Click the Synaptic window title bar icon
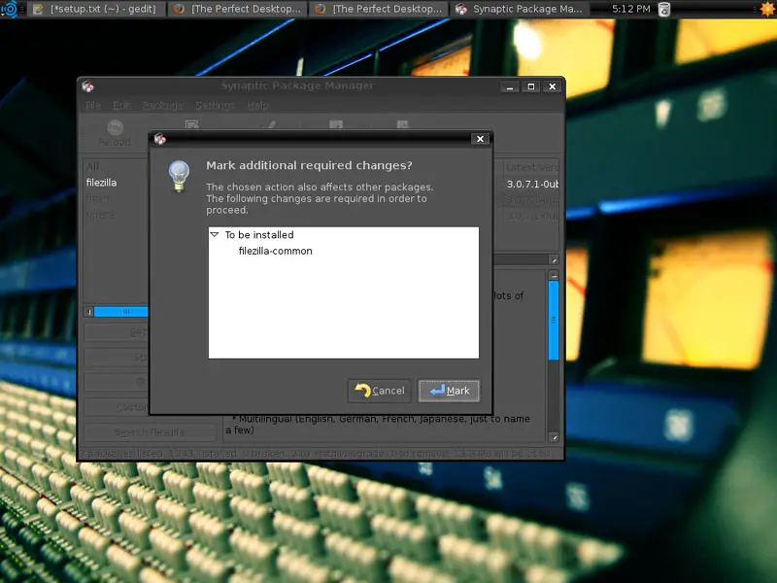 click(87, 86)
